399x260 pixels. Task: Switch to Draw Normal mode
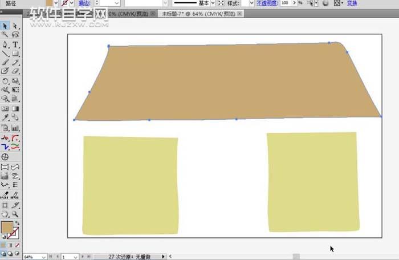tap(3, 253)
